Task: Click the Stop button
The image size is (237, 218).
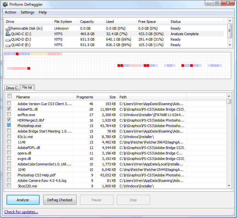Action: click(x=133, y=200)
